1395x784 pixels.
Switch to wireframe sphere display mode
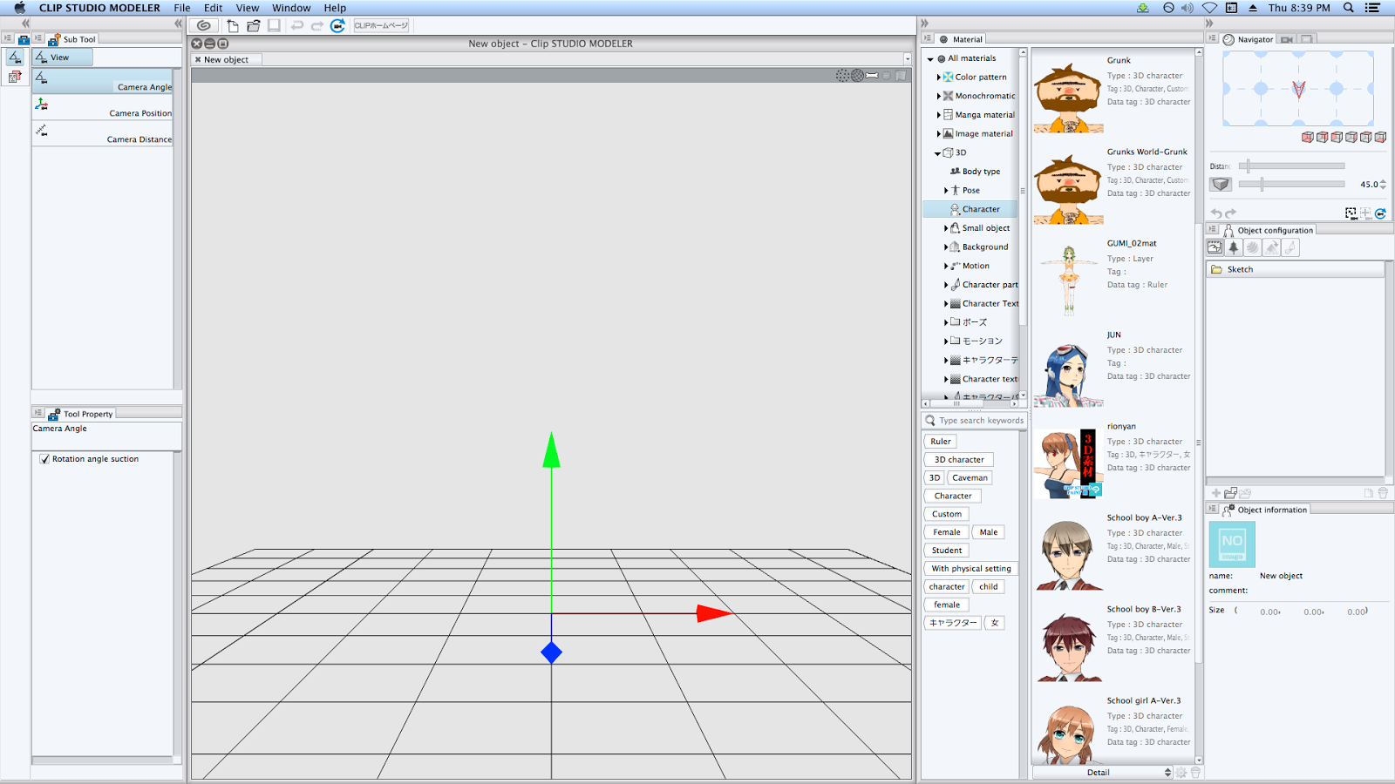[858, 76]
